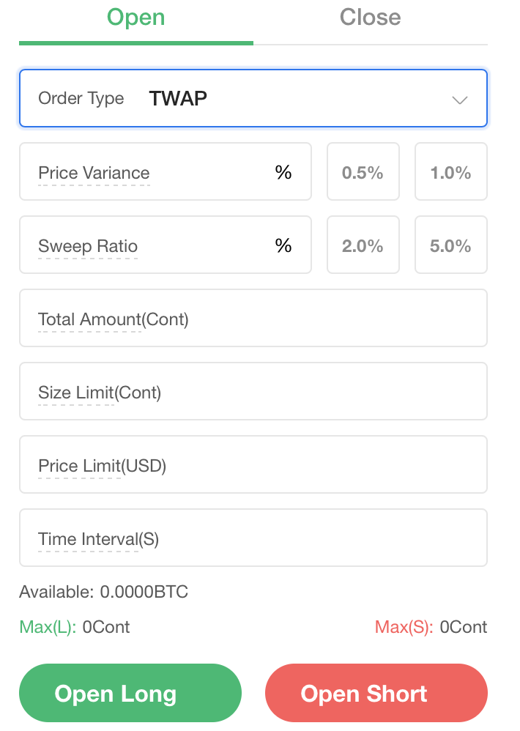Select the 1.0% price variance preset

(450, 172)
